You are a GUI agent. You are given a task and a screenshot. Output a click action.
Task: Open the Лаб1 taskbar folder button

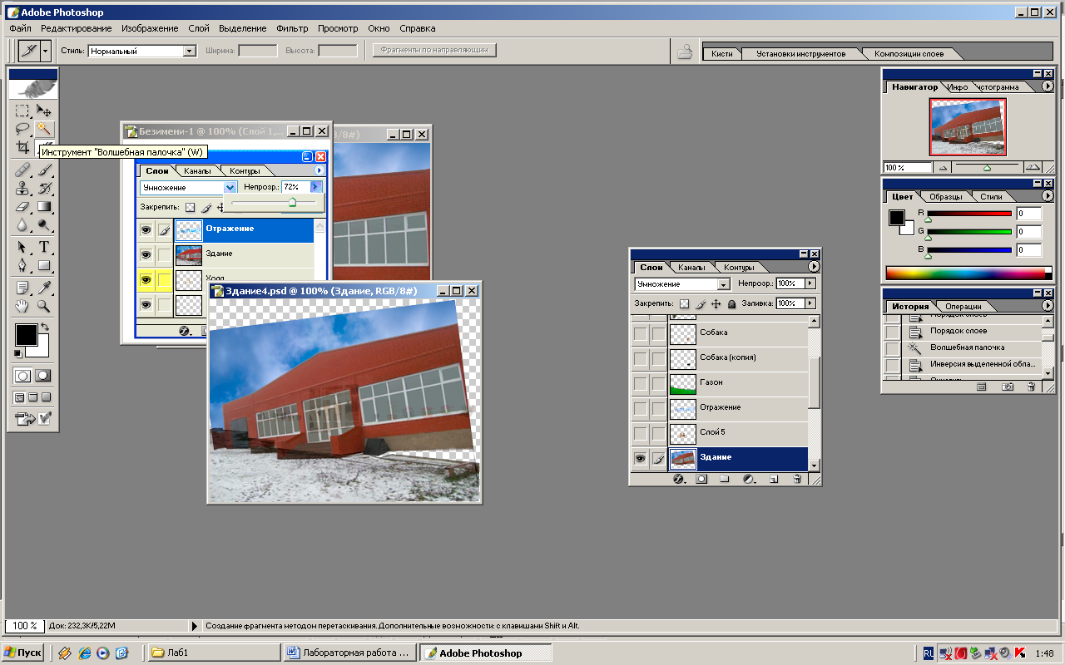pos(213,653)
